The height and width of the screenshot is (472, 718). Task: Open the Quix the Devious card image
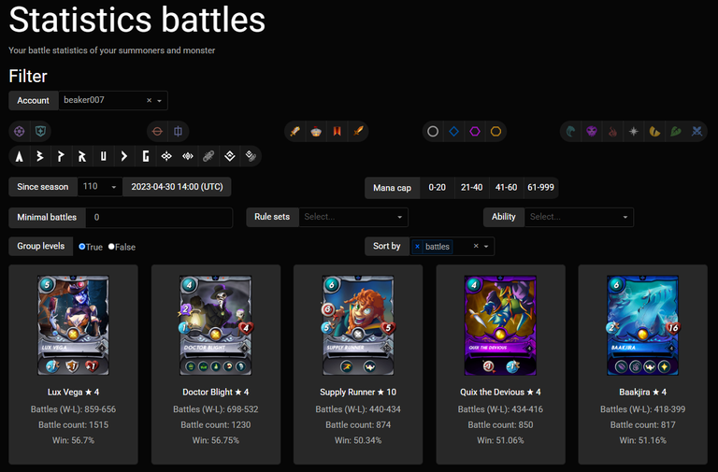click(500, 325)
